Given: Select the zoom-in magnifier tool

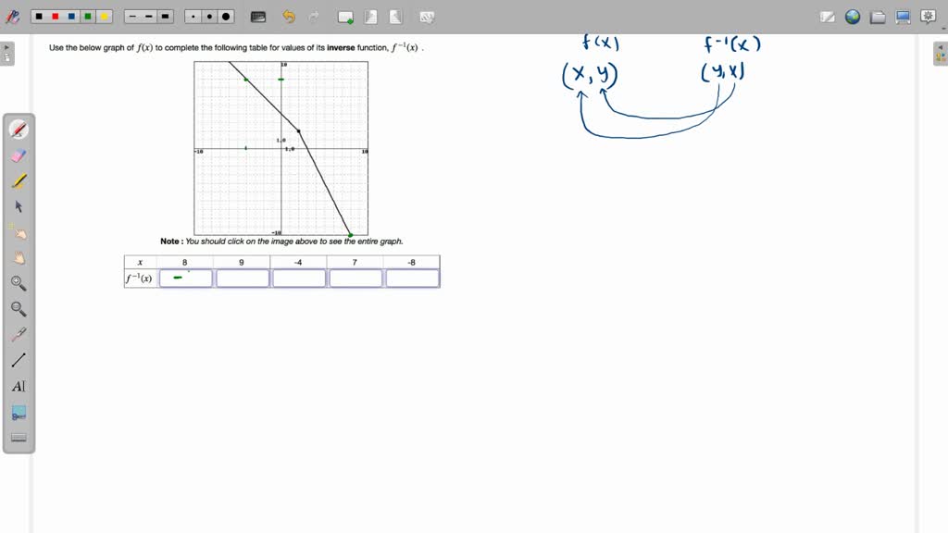Looking at the screenshot, I should pos(19,284).
